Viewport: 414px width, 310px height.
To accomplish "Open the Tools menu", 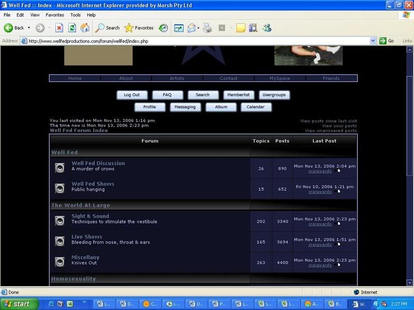I will click(x=75, y=15).
